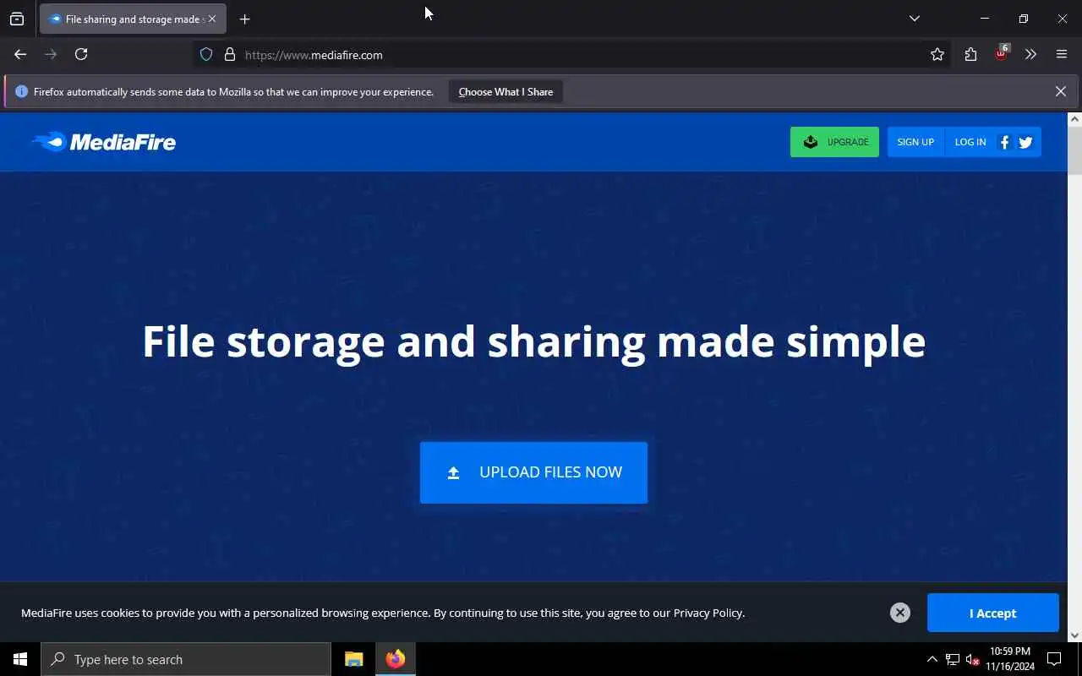Image resolution: width=1082 pixels, height=676 pixels.
Task: Select the File sharing and storage tab
Action: pyautogui.click(x=133, y=19)
